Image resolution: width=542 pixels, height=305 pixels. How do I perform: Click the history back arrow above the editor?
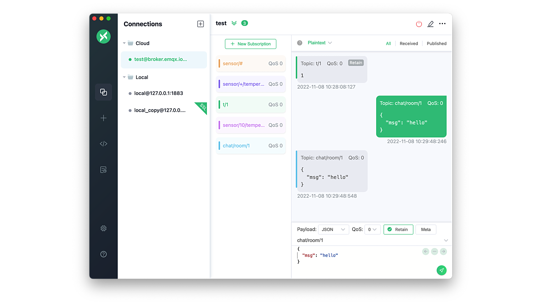(426, 251)
